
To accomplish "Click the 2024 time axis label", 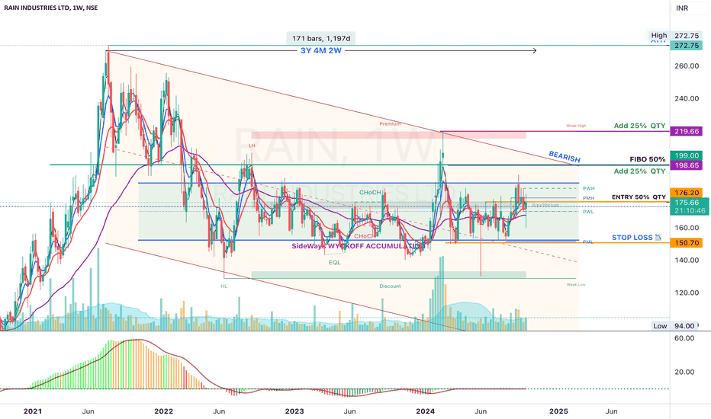I will (426, 411).
